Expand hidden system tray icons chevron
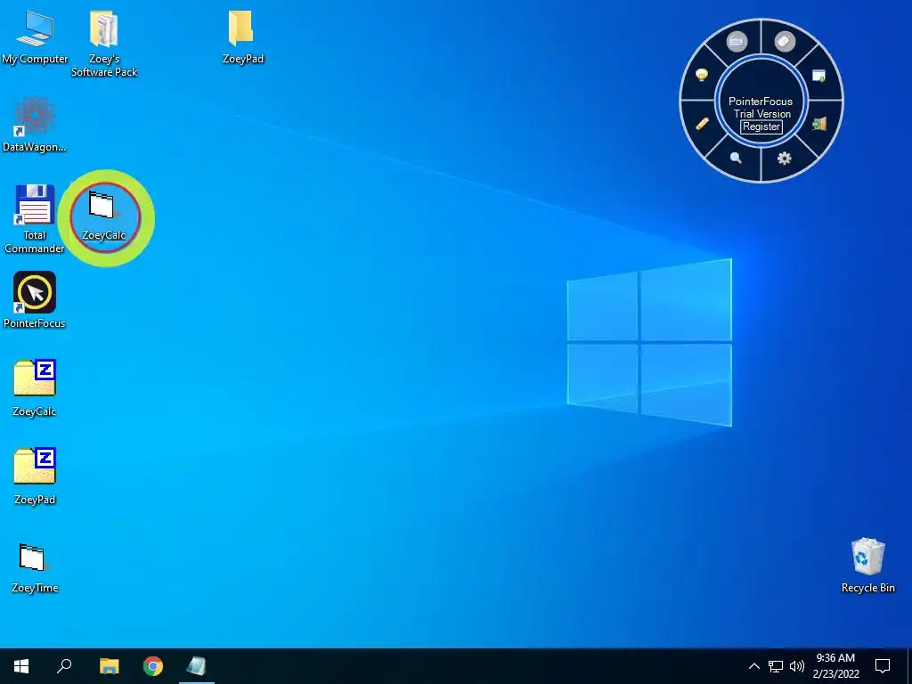 (x=753, y=666)
